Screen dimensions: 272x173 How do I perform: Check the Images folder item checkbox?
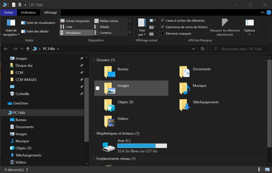[x=97, y=88]
